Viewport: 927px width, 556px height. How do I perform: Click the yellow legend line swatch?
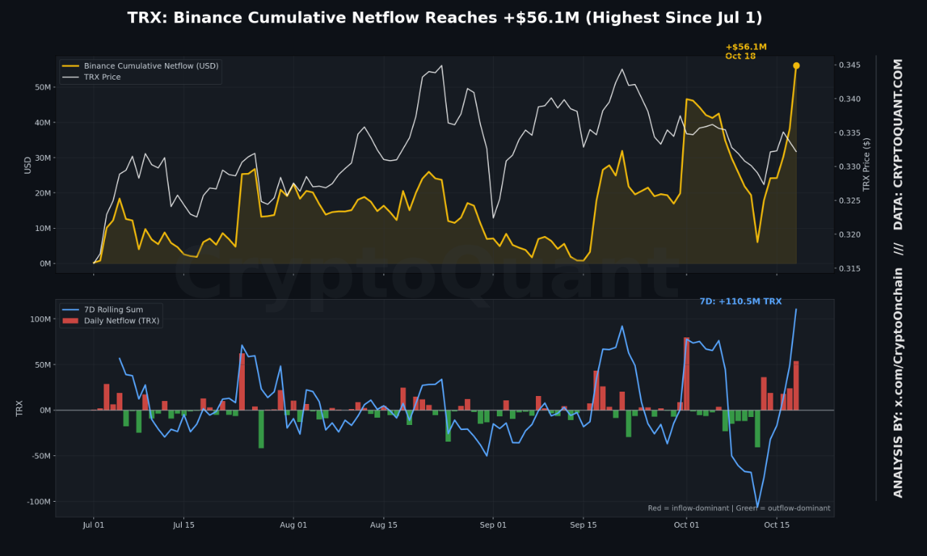71,66
